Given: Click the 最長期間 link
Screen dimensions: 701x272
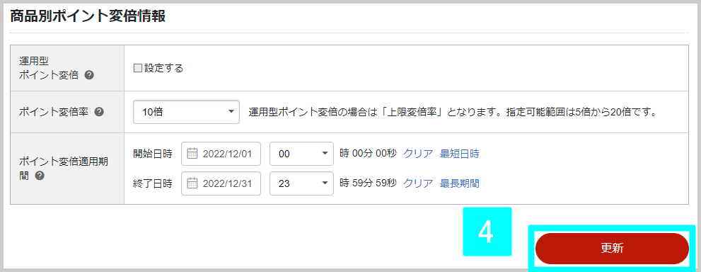Looking at the screenshot, I should [460, 183].
